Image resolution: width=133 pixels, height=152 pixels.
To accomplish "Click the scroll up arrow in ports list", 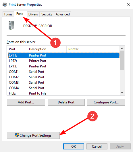I will coord(122,48).
